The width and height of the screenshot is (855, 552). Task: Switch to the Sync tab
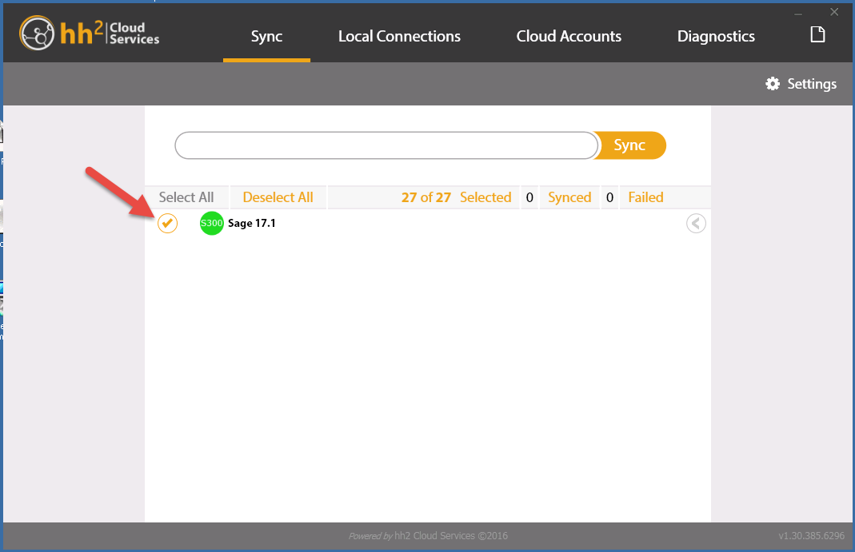pyautogui.click(x=266, y=36)
